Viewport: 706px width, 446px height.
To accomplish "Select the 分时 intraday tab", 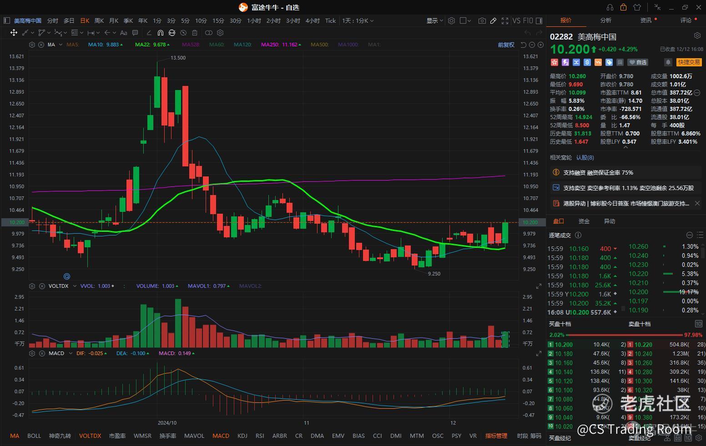I will (x=53, y=21).
